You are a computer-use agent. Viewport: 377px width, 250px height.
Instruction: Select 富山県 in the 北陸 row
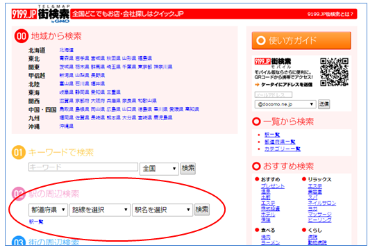coord(67,83)
